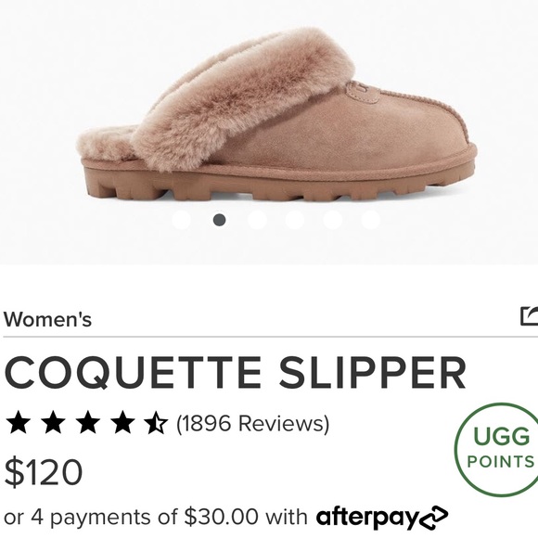Tap the $120 price
The height and width of the screenshot is (538, 538).
(x=44, y=471)
